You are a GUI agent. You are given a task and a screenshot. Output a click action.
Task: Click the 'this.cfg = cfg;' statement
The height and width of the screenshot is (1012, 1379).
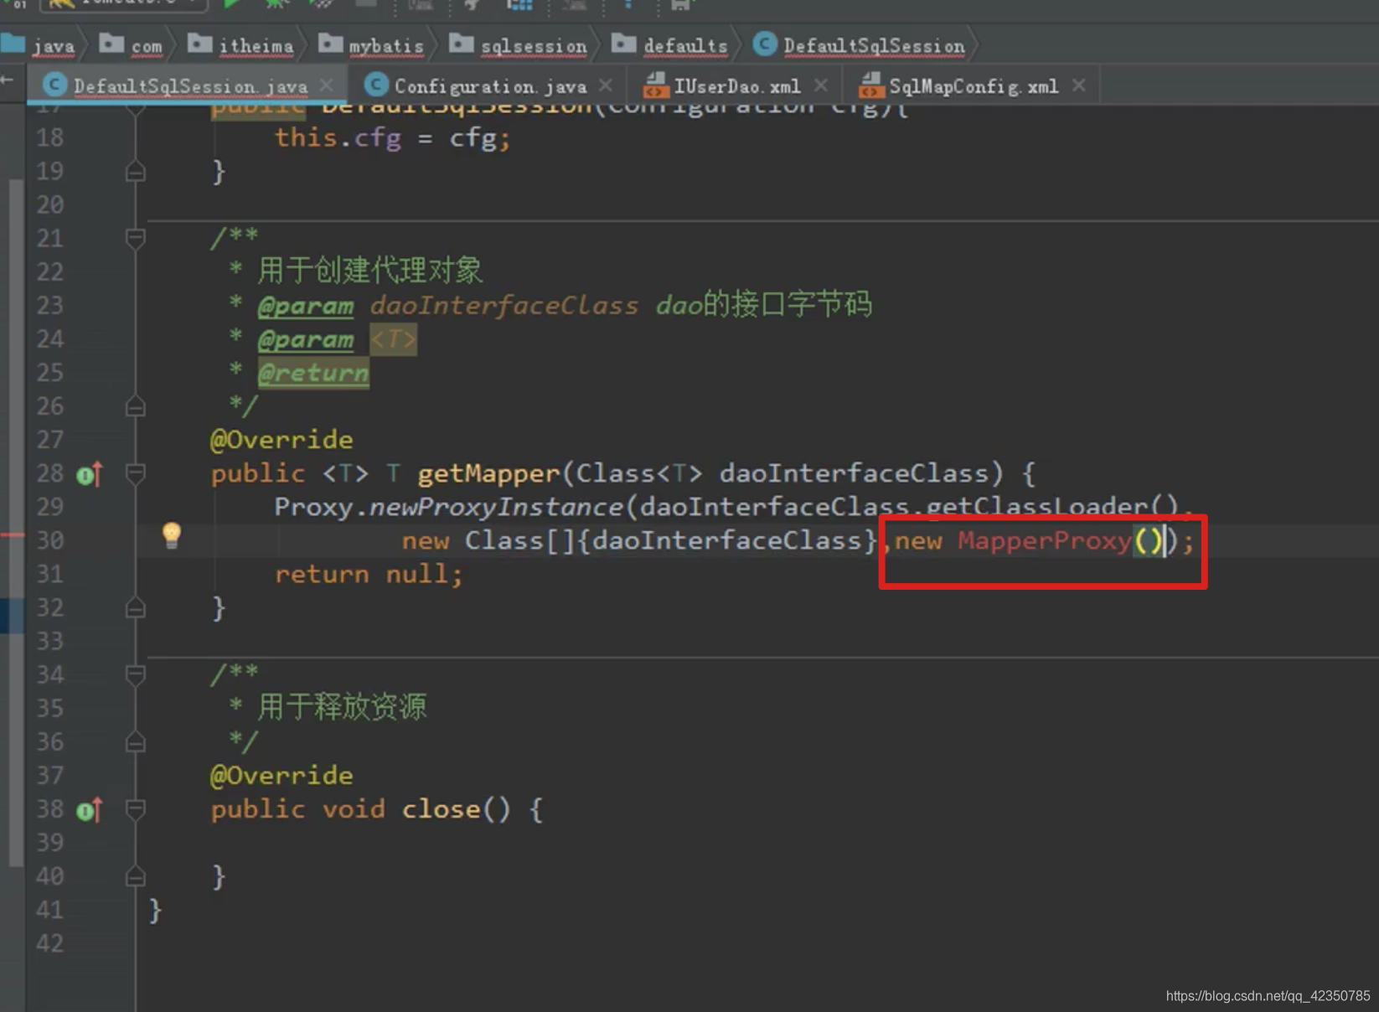392,138
